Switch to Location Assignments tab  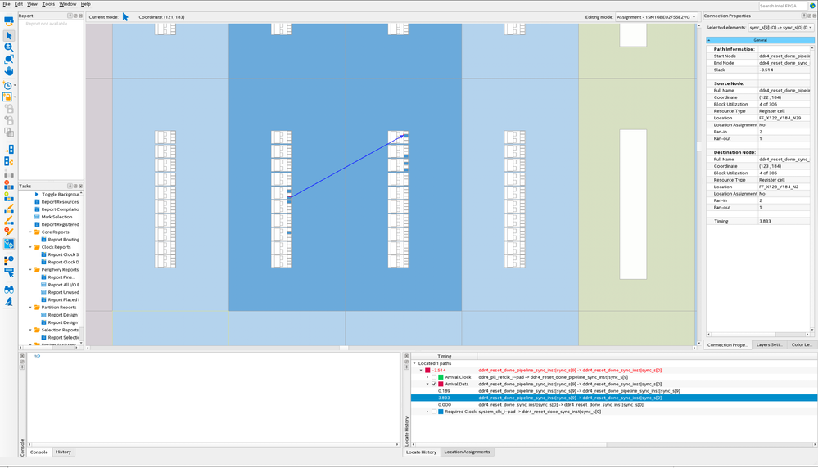tap(467, 452)
